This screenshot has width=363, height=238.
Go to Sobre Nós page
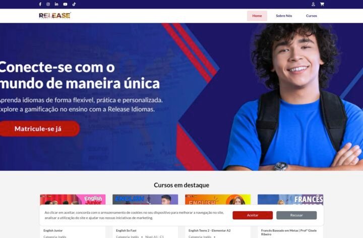(284, 16)
